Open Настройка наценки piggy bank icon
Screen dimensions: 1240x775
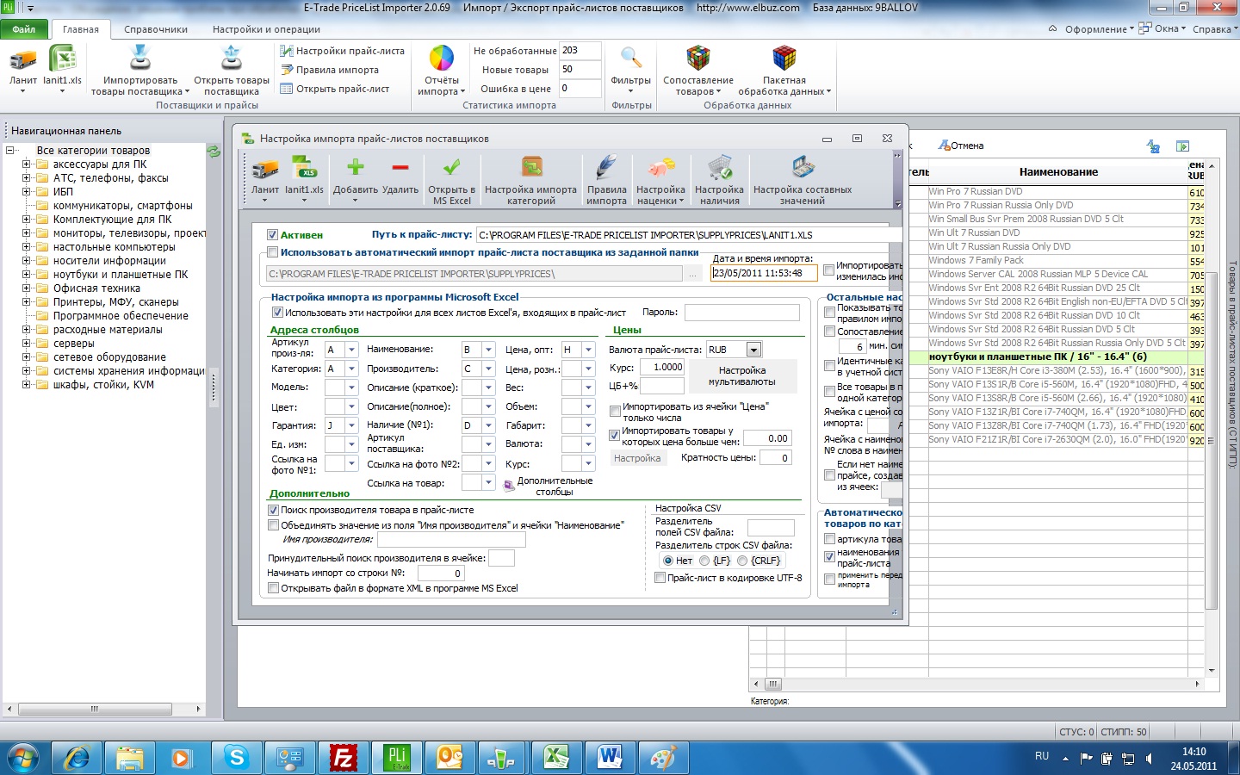pos(661,167)
